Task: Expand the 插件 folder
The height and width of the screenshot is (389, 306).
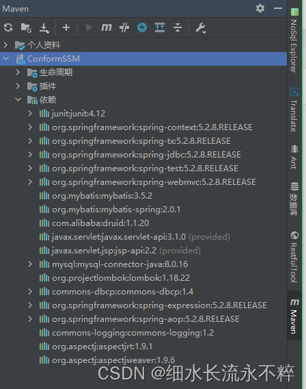Action: [x=18, y=86]
